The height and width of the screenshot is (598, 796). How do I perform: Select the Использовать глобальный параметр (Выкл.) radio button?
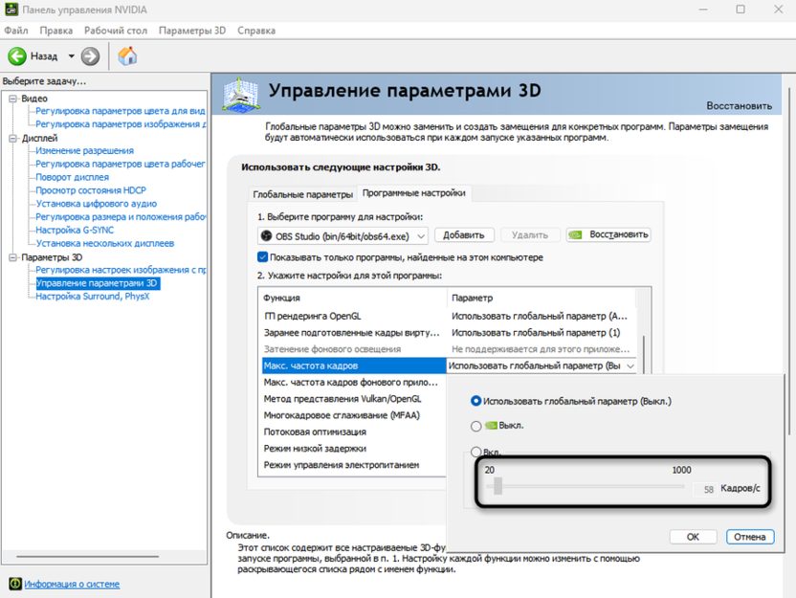(475, 401)
